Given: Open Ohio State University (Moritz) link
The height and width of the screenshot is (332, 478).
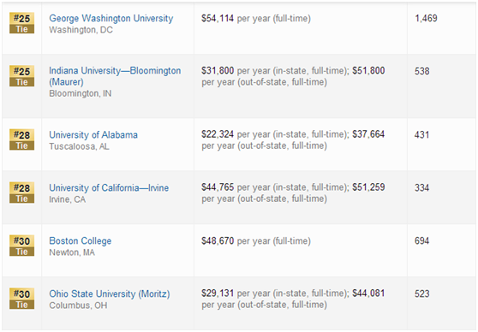Looking at the screenshot, I should [110, 294].
